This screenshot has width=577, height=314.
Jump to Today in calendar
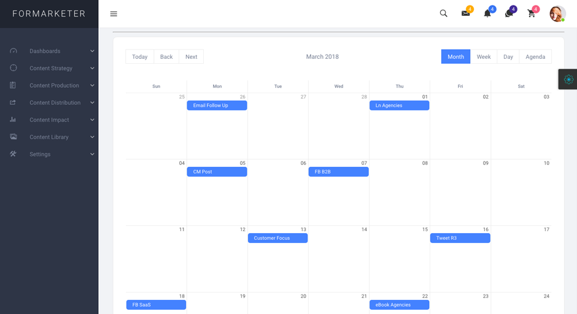(139, 56)
